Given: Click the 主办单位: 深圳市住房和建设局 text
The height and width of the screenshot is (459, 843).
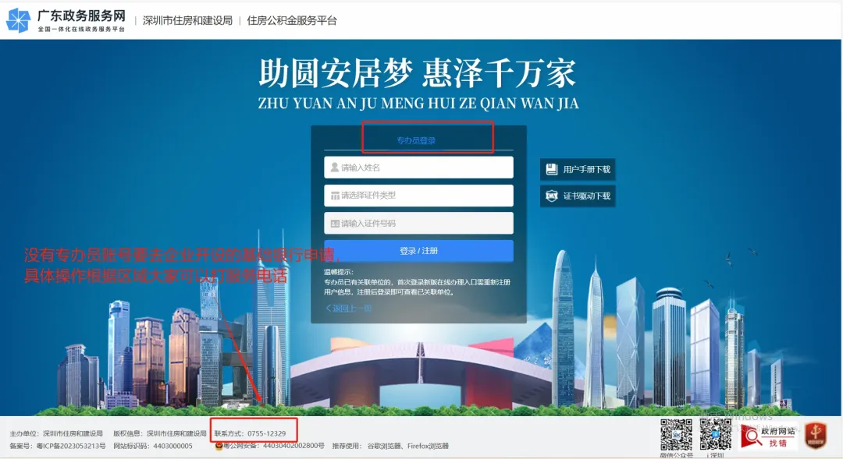Looking at the screenshot, I should click(56, 433).
